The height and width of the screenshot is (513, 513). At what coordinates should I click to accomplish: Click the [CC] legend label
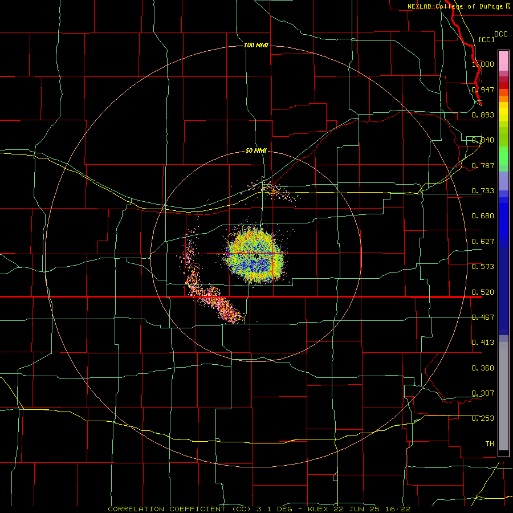[486, 39]
